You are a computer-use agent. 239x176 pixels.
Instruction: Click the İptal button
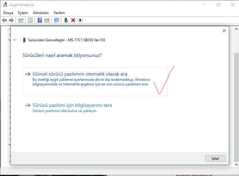coord(215,158)
